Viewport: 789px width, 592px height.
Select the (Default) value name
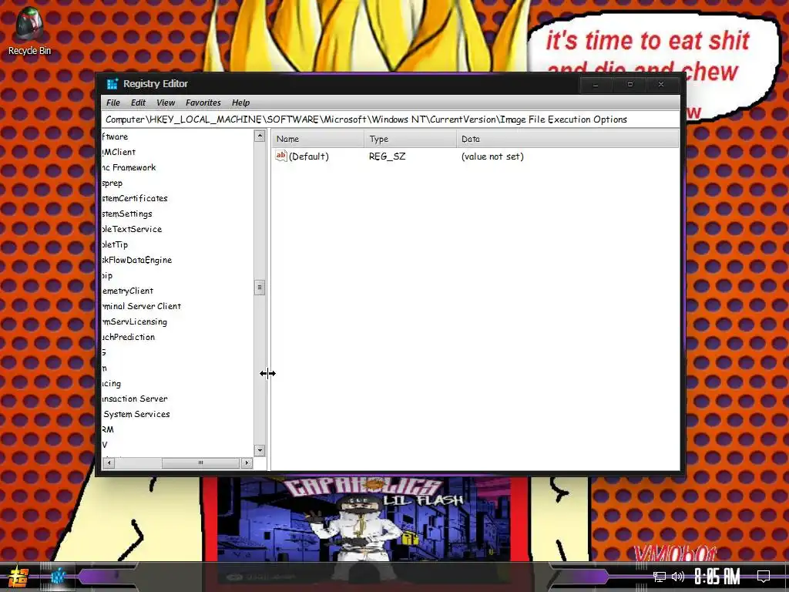coord(308,156)
